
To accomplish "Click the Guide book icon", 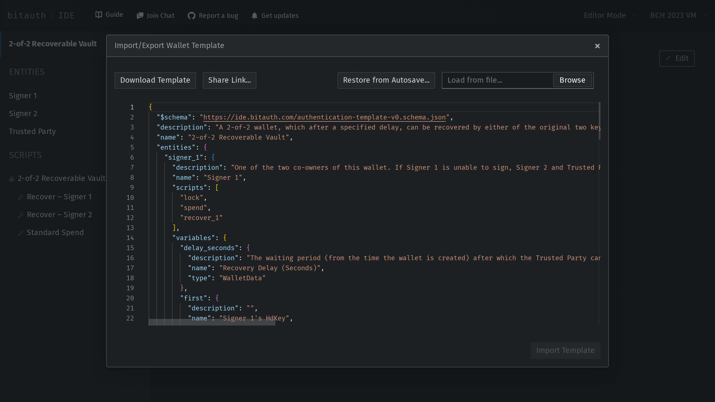I will [99, 15].
